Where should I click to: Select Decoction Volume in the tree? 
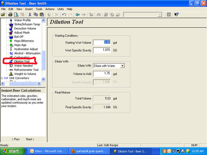[25, 29]
